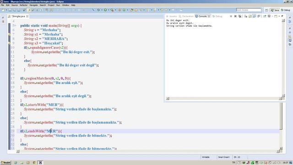This screenshot has width=293, height=165.
Task: Remove all terminated launches double-X icon
Action: (x=240, y=16)
